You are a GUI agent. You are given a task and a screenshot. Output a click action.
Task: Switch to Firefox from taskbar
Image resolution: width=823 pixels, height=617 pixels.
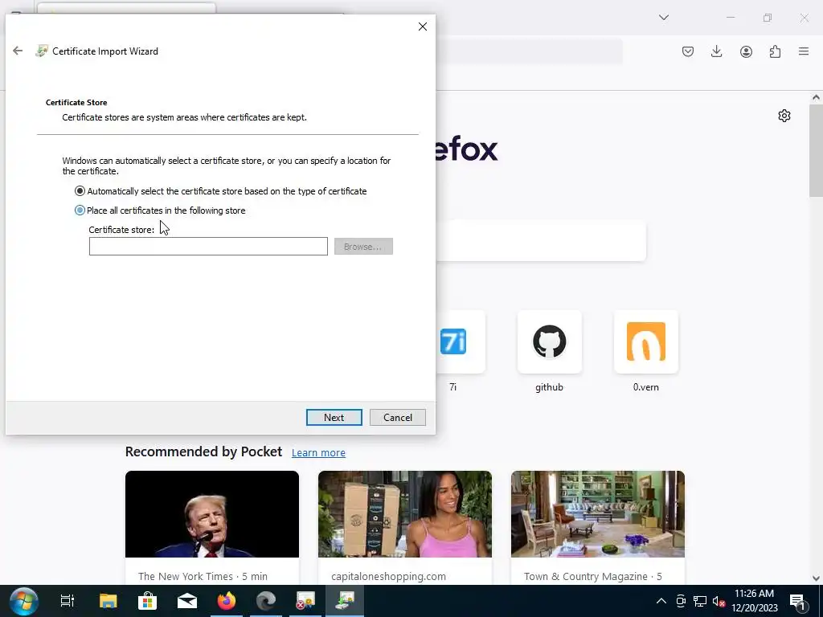(x=226, y=601)
